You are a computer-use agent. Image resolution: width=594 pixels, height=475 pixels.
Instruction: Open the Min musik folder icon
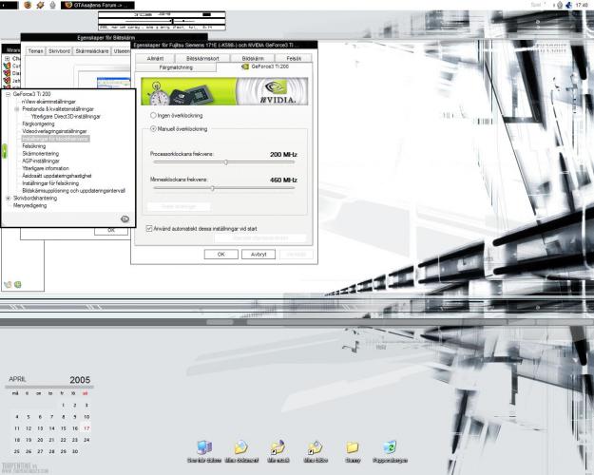(278, 447)
